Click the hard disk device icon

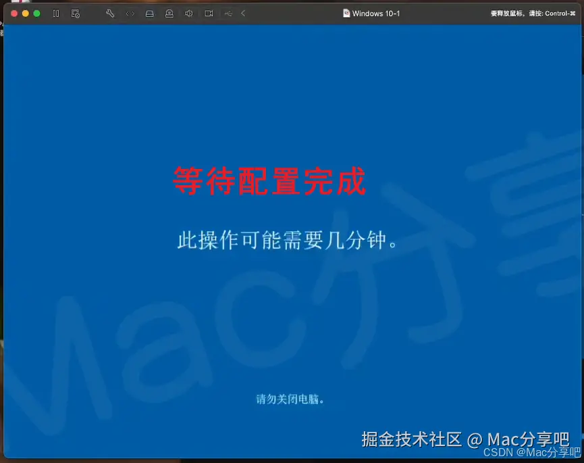click(149, 13)
